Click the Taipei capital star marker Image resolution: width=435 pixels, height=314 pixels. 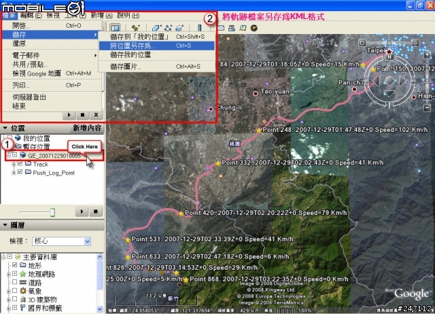389,52
